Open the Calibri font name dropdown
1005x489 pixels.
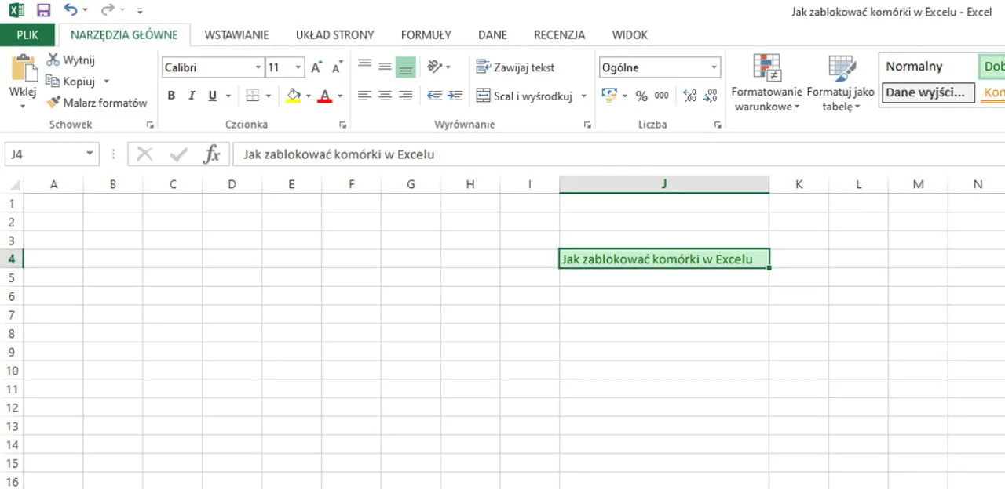pyautogui.click(x=258, y=67)
